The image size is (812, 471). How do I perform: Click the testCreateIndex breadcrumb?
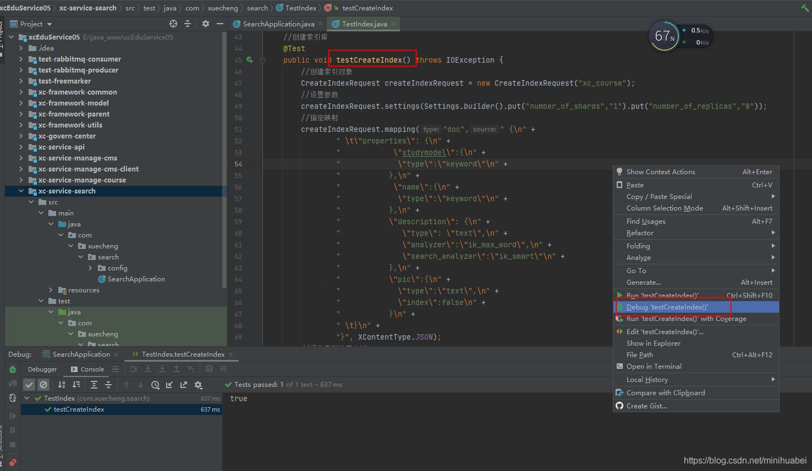pos(367,8)
